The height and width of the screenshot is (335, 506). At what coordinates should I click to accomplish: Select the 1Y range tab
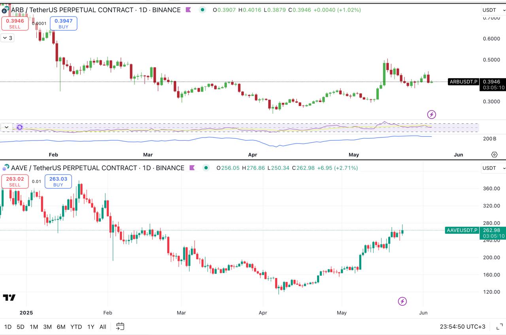(x=91, y=327)
